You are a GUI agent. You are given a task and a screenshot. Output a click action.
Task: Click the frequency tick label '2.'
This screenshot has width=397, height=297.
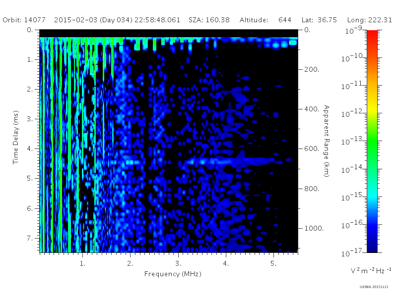[x=130, y=264]
